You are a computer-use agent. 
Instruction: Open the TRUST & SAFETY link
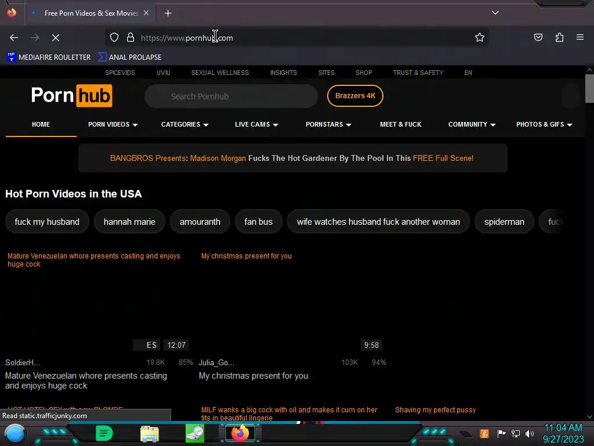tap(418, 73)
